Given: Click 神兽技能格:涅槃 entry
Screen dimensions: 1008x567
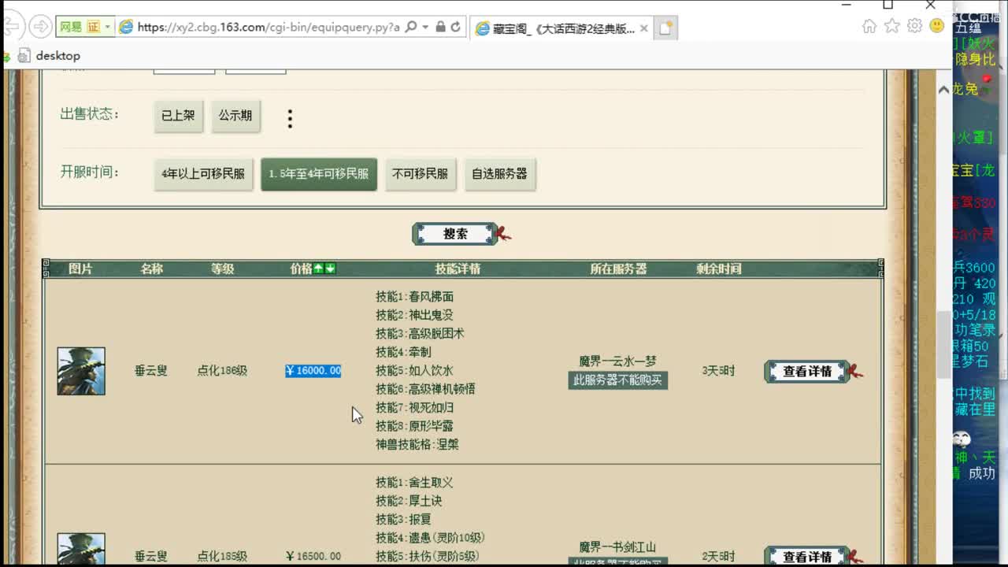Looking at the screenshot, I should (x=417, y=444).
